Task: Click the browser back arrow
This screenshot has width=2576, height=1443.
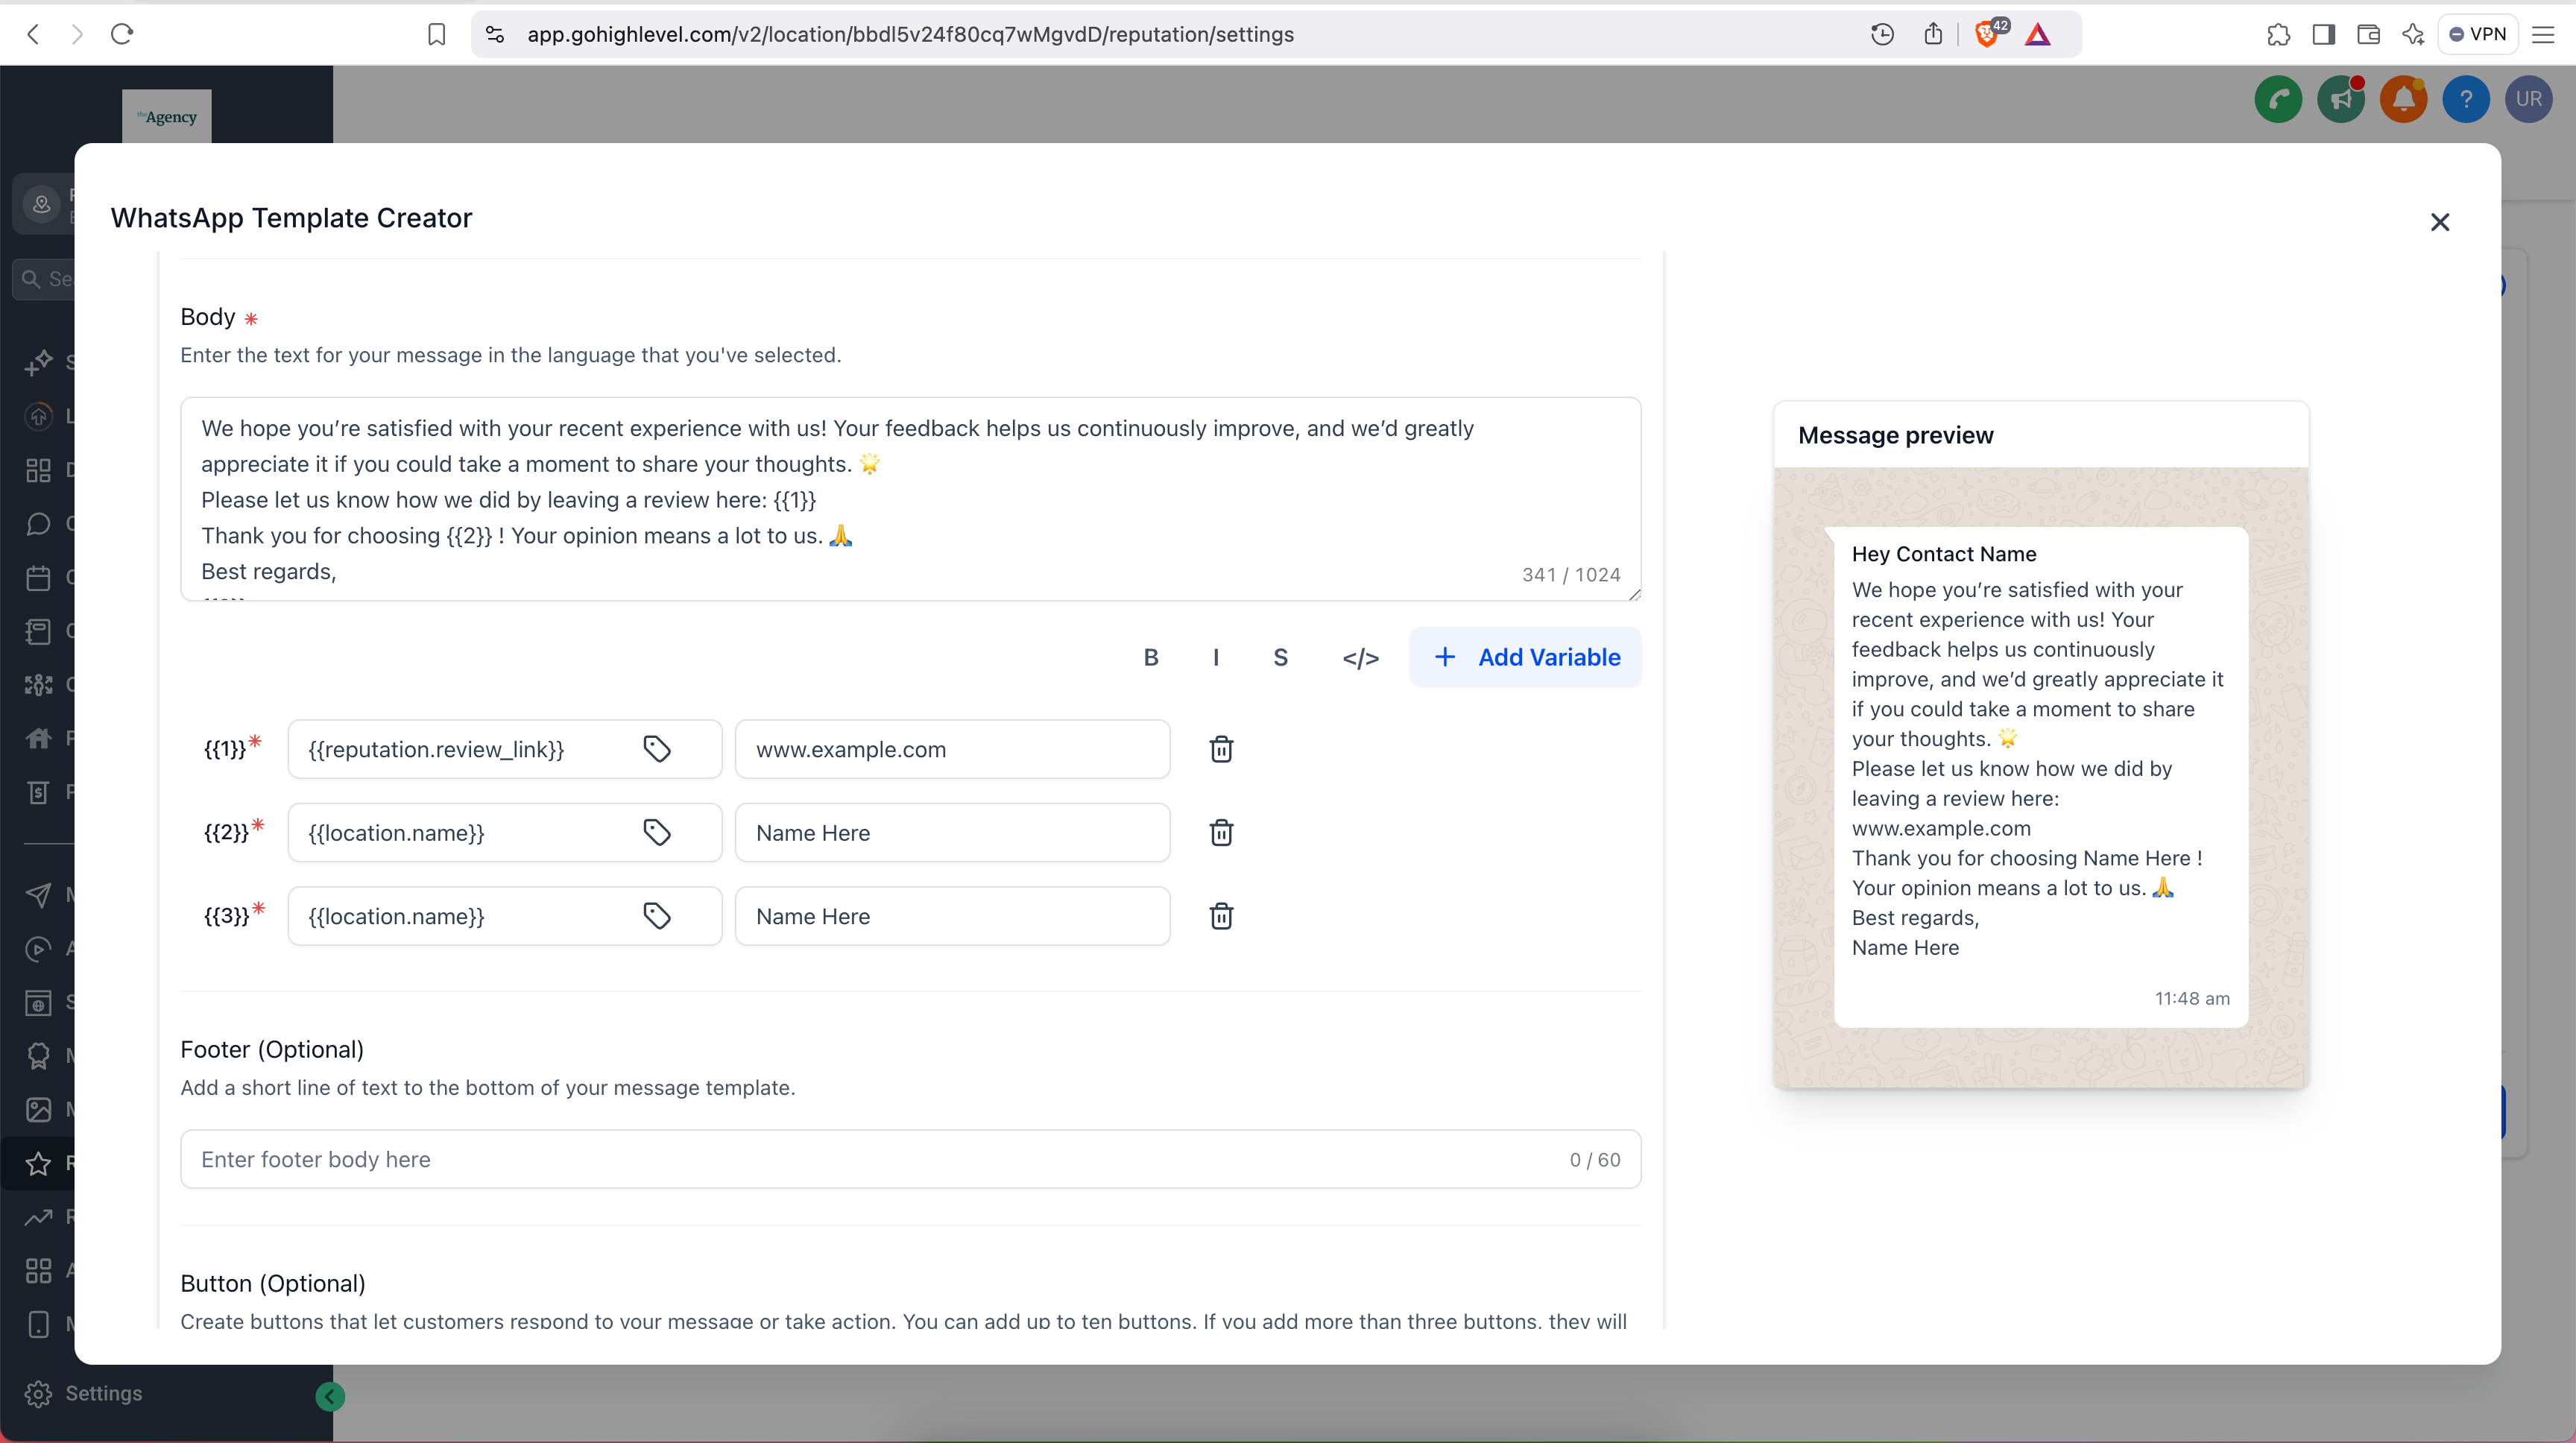Action: tap(33, 34)
